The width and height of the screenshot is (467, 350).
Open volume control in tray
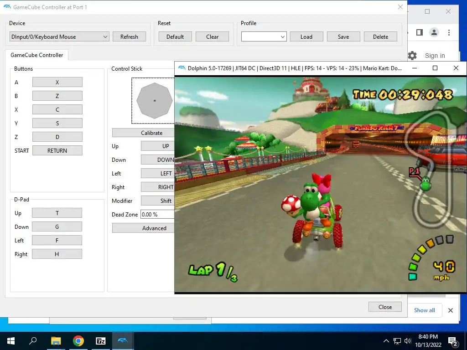click(408, 341)
